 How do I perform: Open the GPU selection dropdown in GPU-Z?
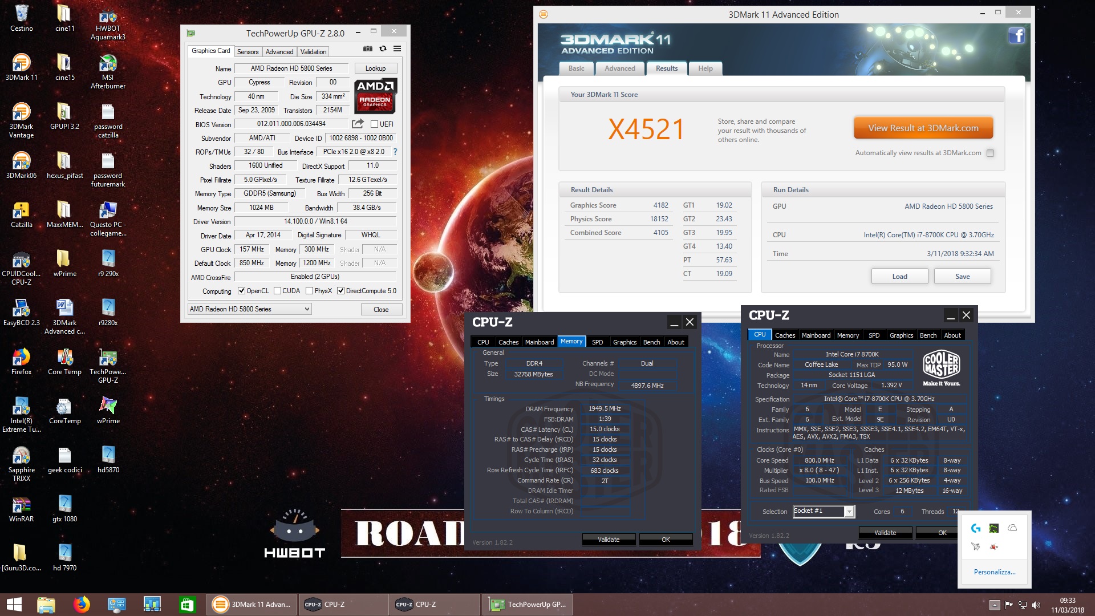click(x=249, y=309)
